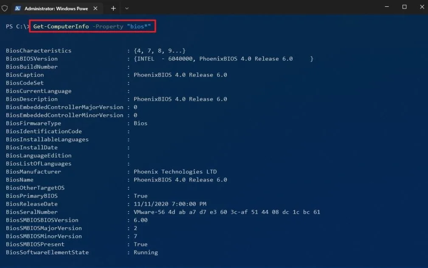Click the BiosInstallableLanguages property name
428x268 pixels.
[47, 139]
